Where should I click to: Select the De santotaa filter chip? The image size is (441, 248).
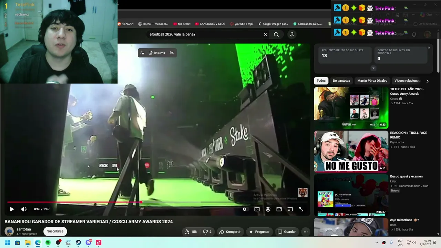341,81
